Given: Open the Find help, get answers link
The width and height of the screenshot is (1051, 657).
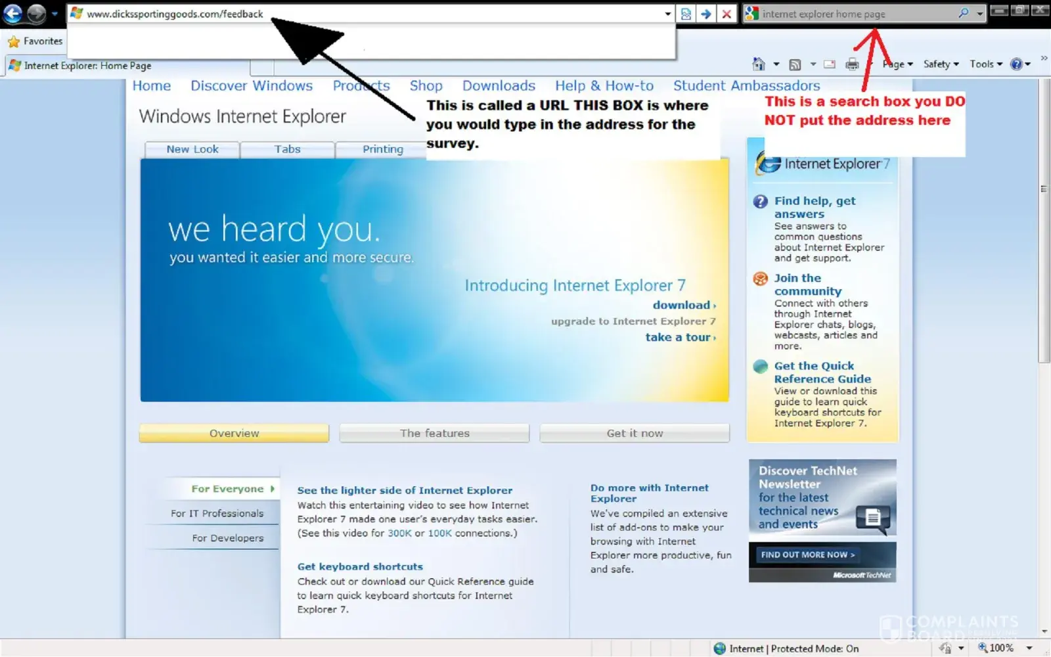Looking at the screenshot, I should coord(815,208).
